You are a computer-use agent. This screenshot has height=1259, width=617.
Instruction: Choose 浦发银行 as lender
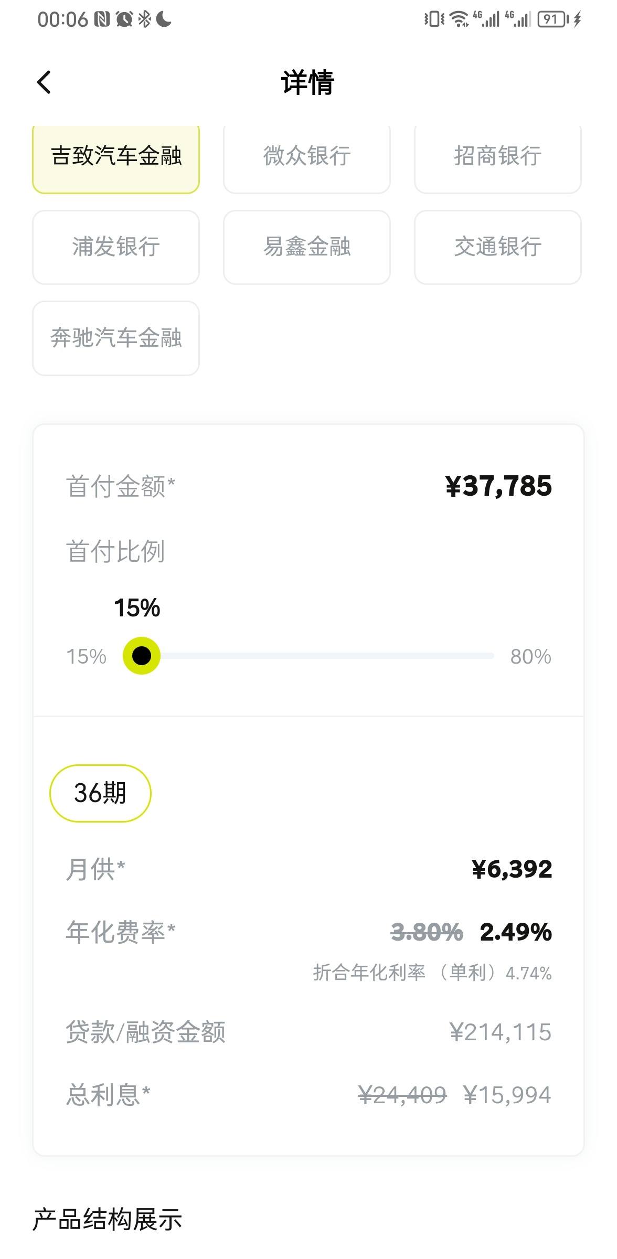(x=116, y=247)
